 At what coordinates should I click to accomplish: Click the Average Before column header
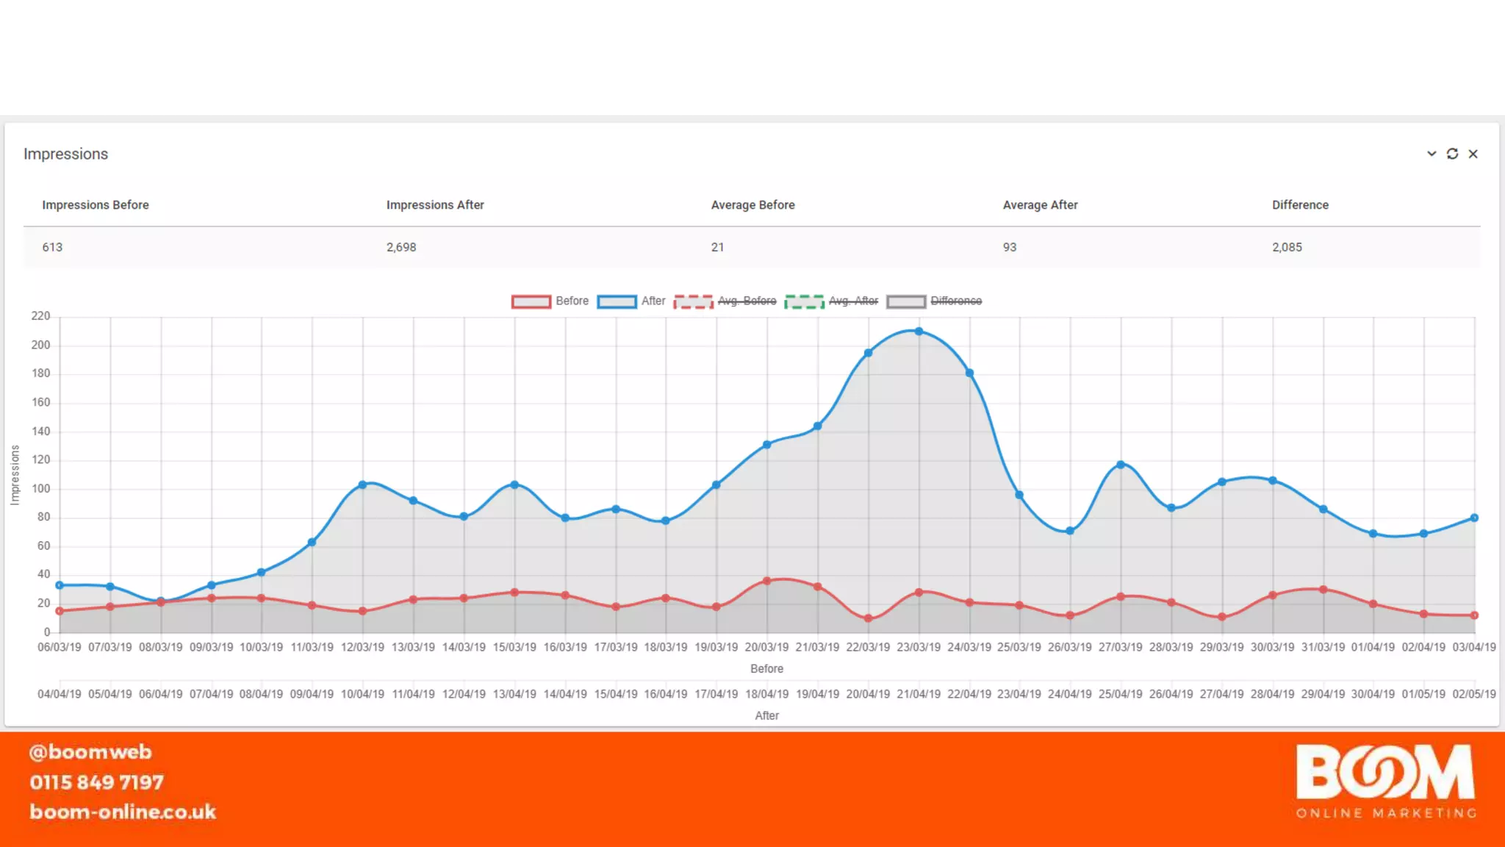(752, 205)
